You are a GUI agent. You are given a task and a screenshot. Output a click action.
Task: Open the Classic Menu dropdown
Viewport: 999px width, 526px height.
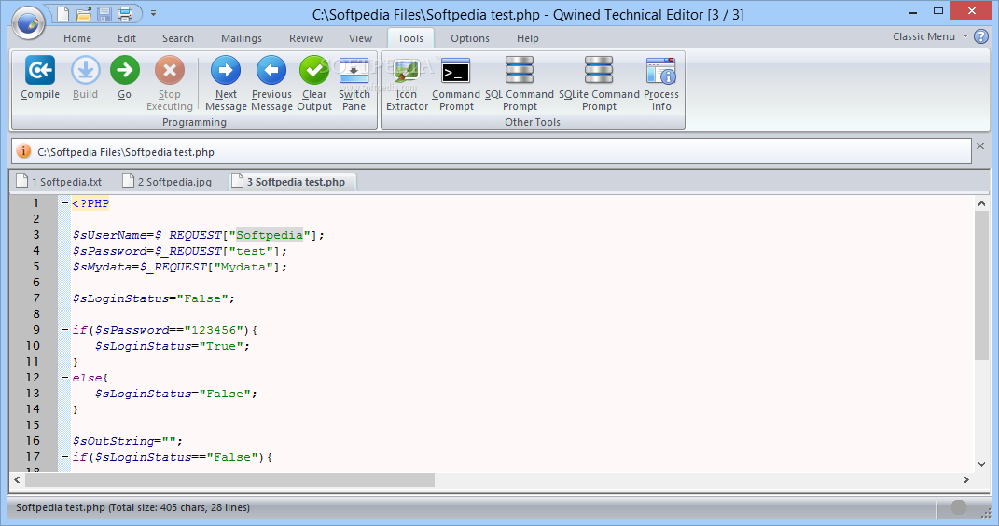(930, 36)
